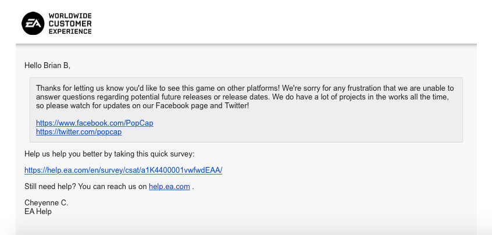This screenshot has width=492, height=235.
Task: Open the PopCap Facebook page link
Action: (x=95, y=123)
